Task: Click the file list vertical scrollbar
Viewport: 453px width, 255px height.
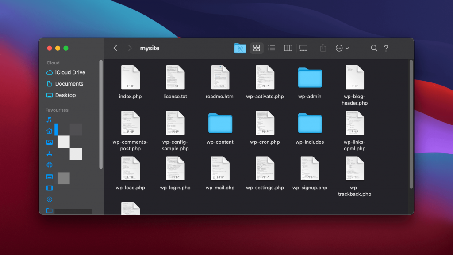Action: coord(411,124)
